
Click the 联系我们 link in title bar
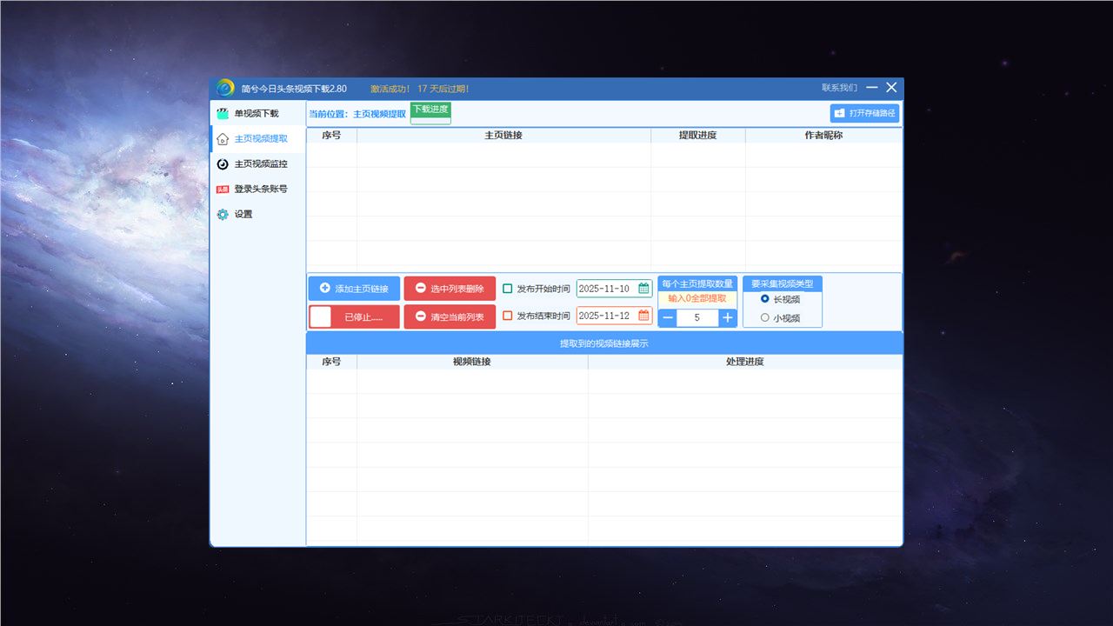pos(839,88)
